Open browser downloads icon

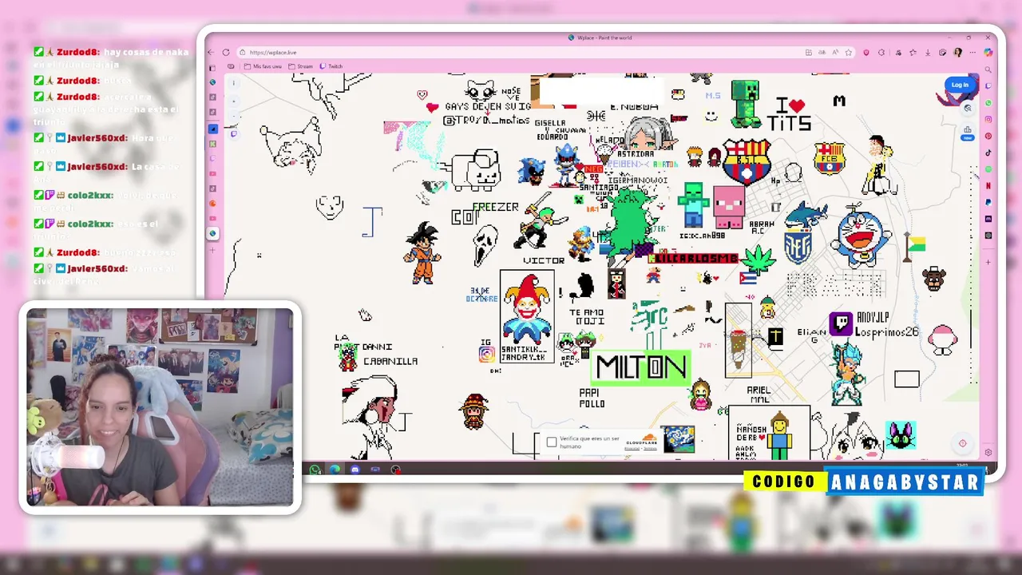(928, 53)
